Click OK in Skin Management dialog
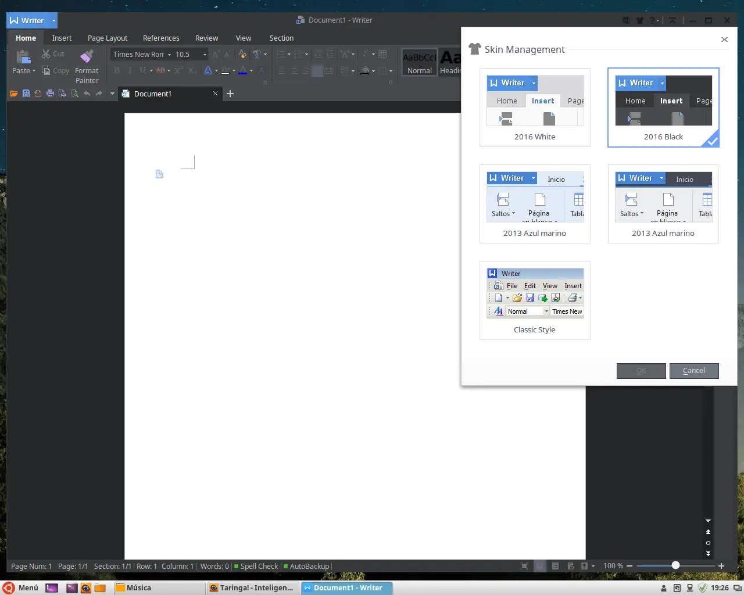 click(641, 371)
